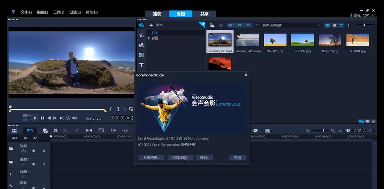The height and width of the screenshot is (189, 384).
Task: Select 项目 (project) preview mode
Action: (x=27, y=116)
